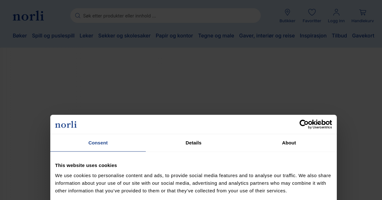Click the Logg inn person icon
The image size is (382, 200).
click(336, 12)
